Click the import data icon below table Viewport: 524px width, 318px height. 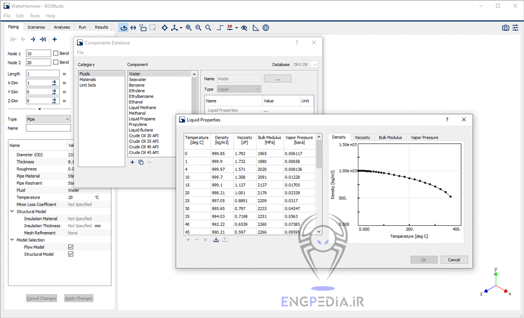coord(216,239)
